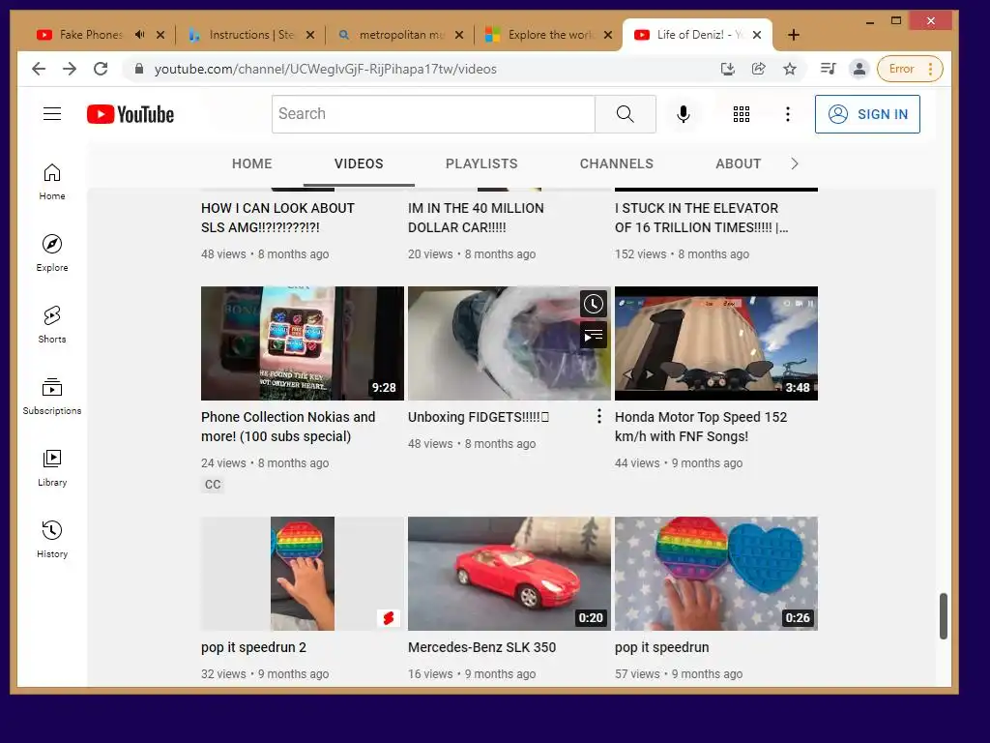The width and height of the screenshot is (990, 743).
Task: Open Honda Motor Top Speed 152 km/h title
Action: coord(701,427)
